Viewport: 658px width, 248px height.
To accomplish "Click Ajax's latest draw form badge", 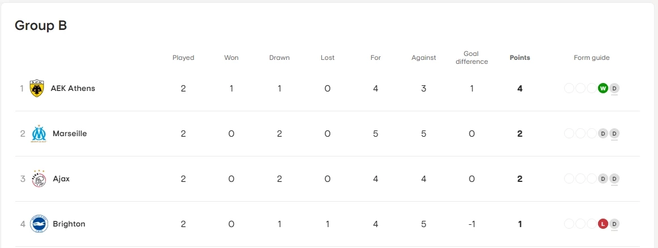I will [x=614, y=179].
